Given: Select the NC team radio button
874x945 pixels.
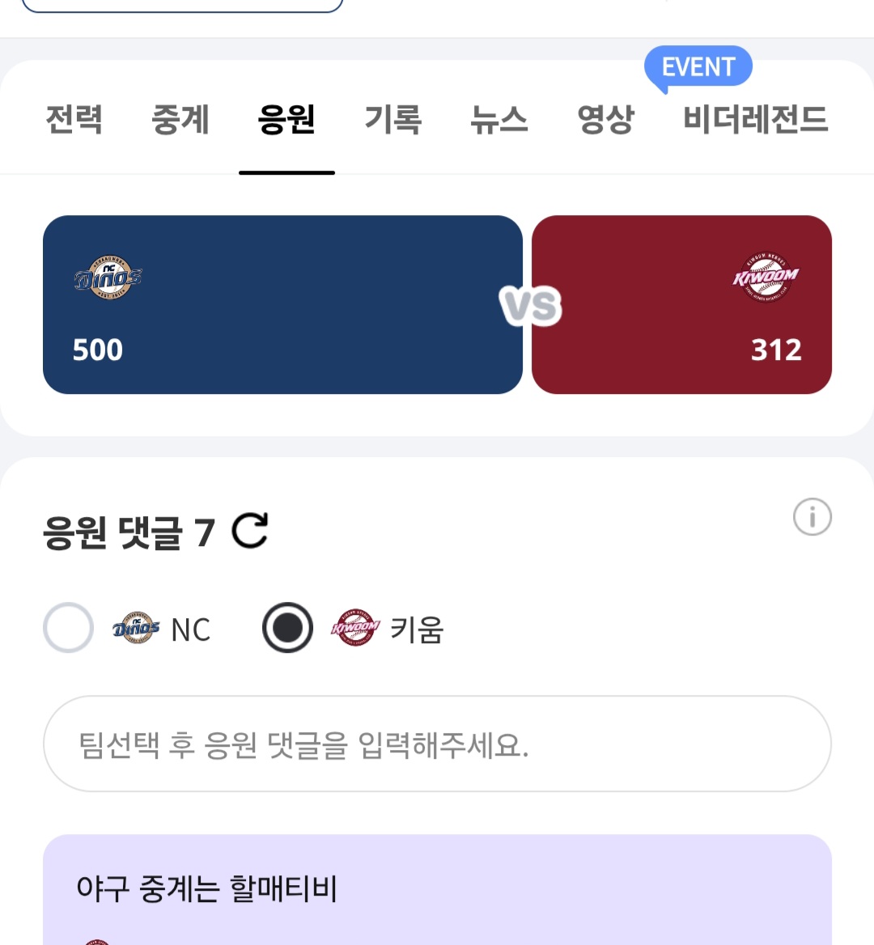Looking at the screenshot, I should (69, 628).
